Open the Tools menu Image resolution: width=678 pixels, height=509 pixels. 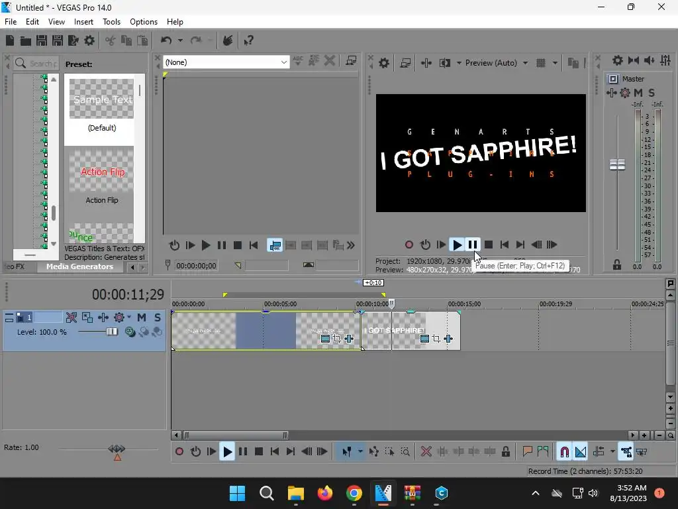[111, 22]
